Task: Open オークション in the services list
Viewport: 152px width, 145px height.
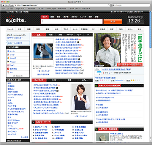Action: click(x=12, y=131)
